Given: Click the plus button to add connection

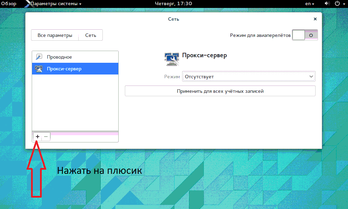Looking at the screenshot, I should [38, 137].
